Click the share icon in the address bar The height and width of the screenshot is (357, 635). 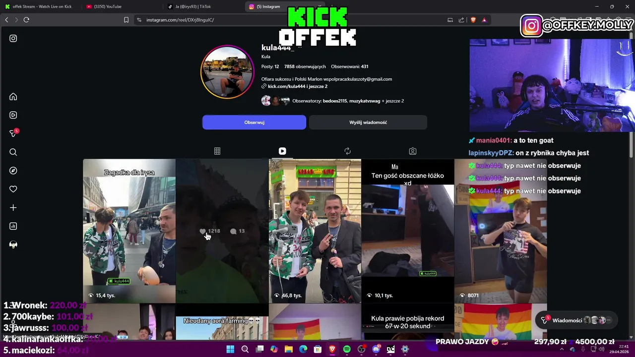461,20
